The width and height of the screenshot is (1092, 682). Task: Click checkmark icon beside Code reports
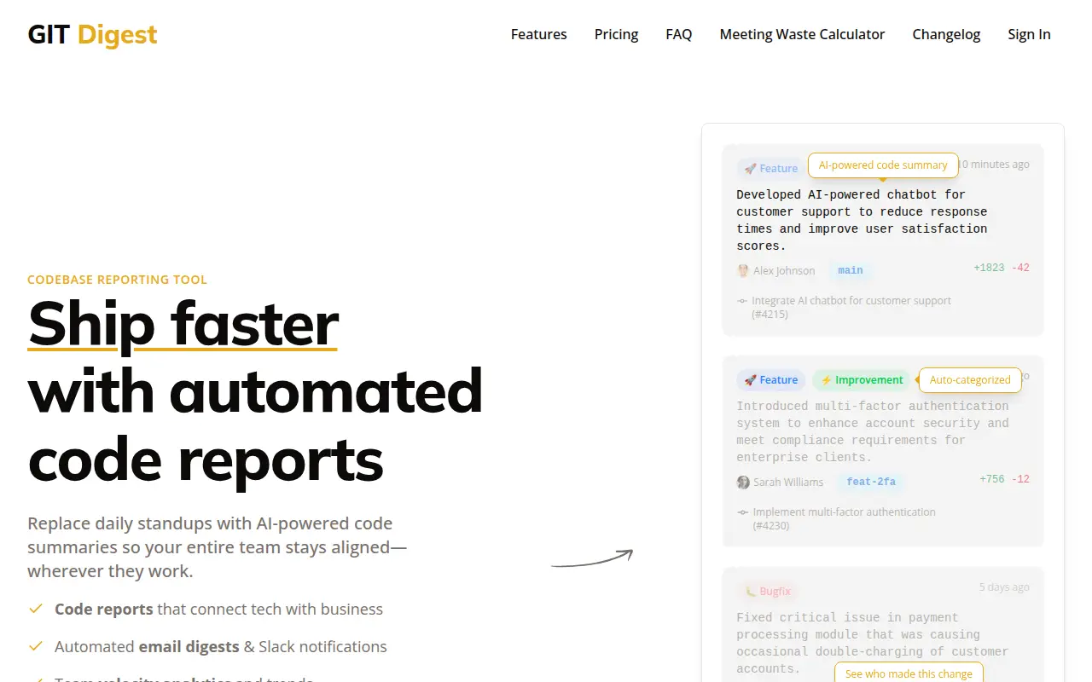pyautogui.click(x=36, y=609)
